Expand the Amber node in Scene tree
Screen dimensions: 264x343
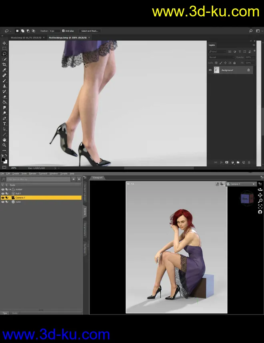point(10,189)
